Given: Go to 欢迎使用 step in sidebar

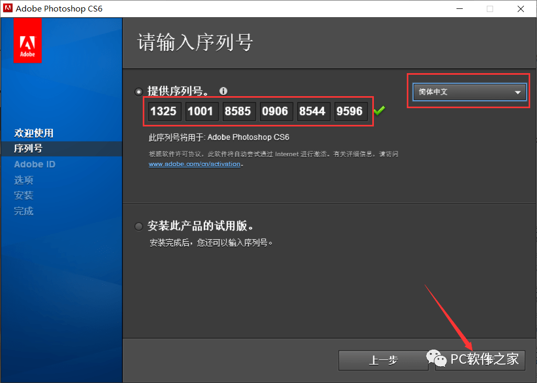Looking at the screenshot, I should (33, 133).
